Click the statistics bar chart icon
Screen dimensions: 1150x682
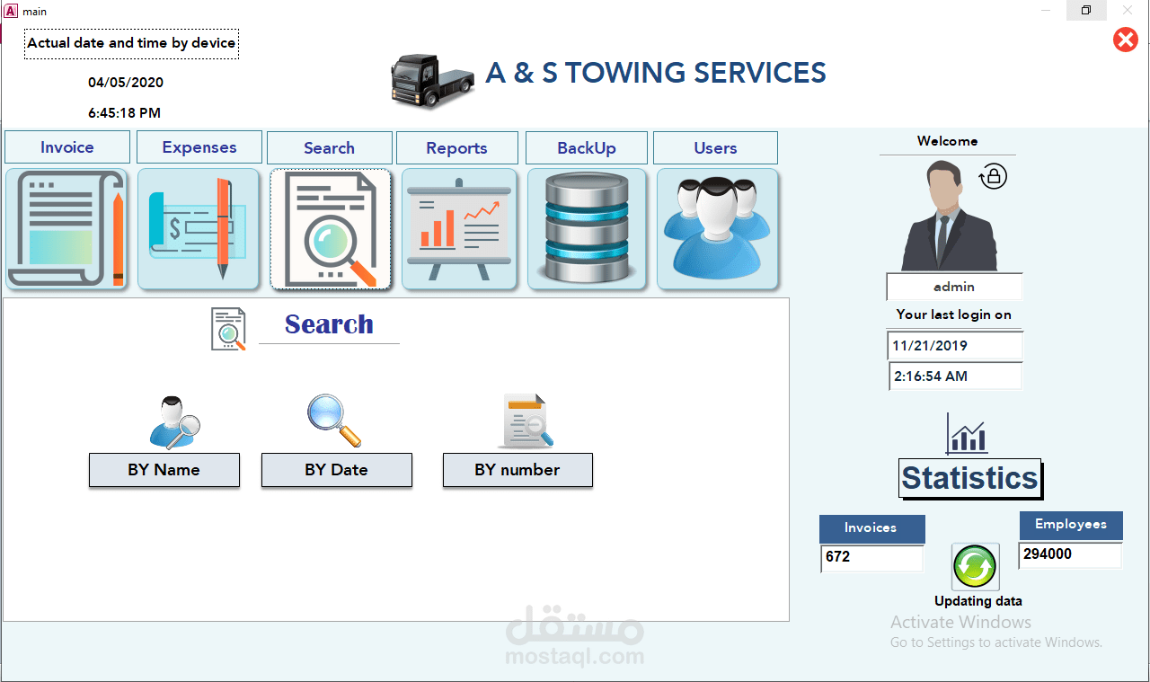(x=968, y=435)
